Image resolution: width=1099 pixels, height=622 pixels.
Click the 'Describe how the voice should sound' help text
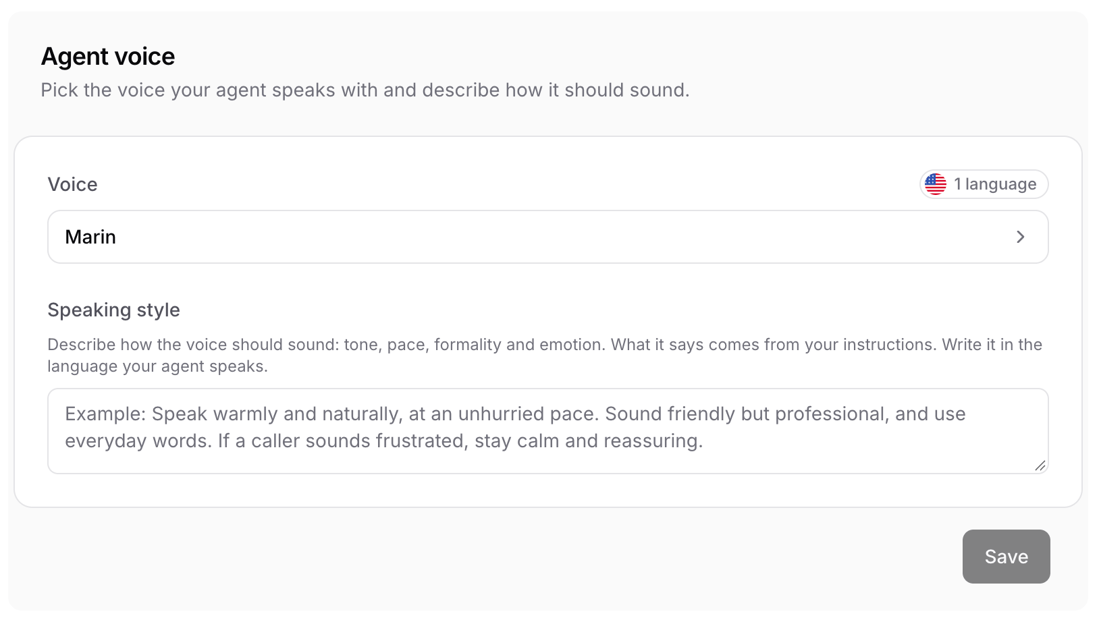pyautogui.click(x=545, y=355)
